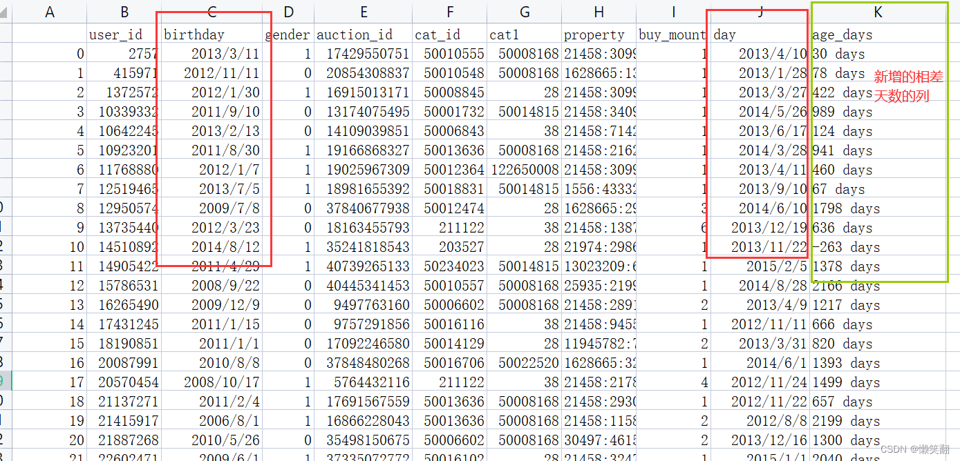Click the buy_mount header cell
The width and height of the screenshot is (960, 461).
(x=673, y=35)
